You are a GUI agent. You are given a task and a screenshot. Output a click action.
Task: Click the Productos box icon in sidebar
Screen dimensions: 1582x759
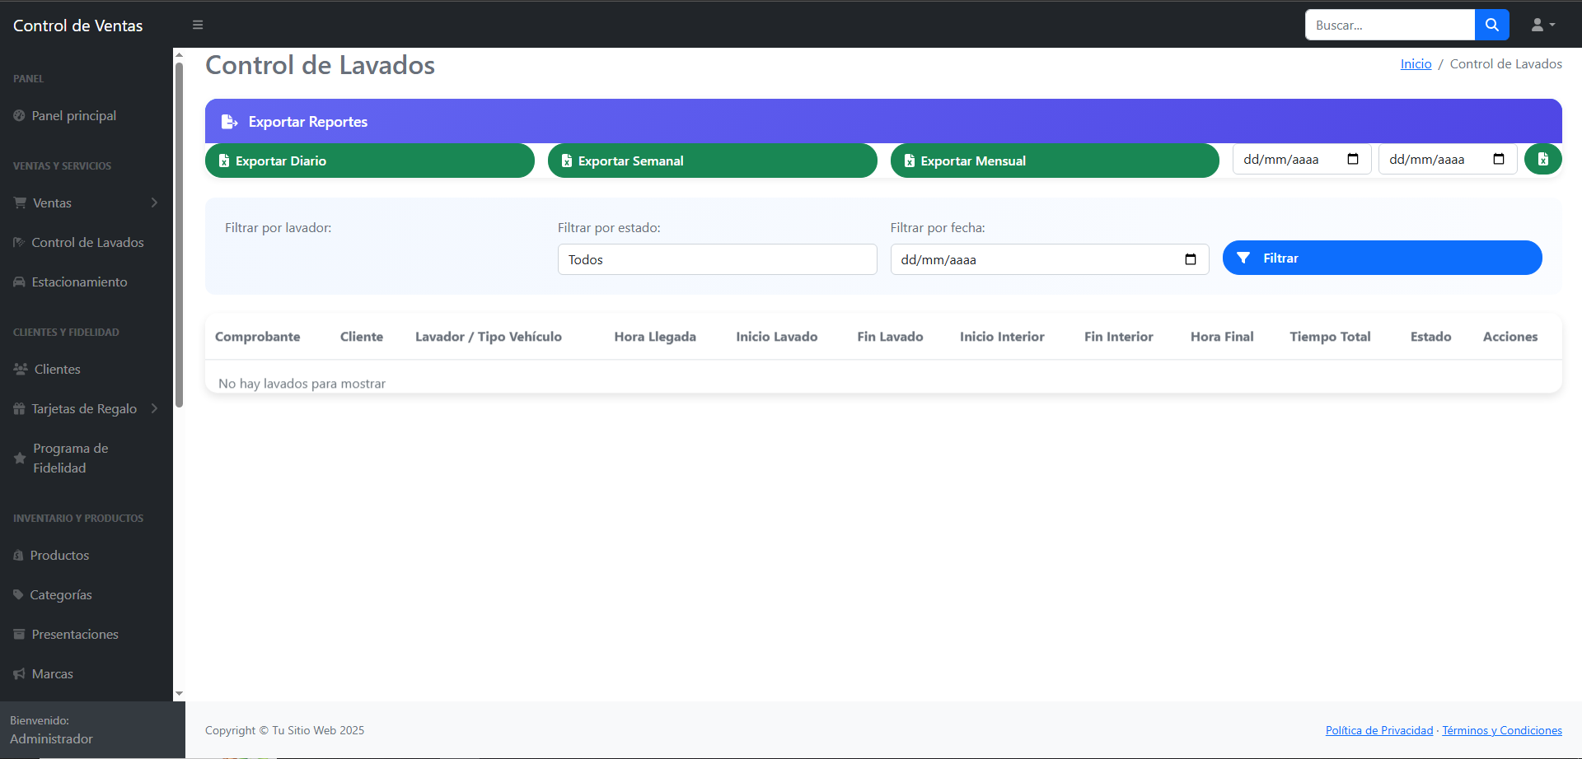click(x=18, y=555)
